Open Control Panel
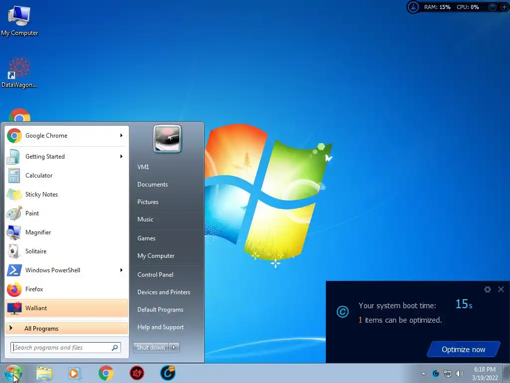The width and height of the screenshot is (510, 383). (x=155, y=275)
